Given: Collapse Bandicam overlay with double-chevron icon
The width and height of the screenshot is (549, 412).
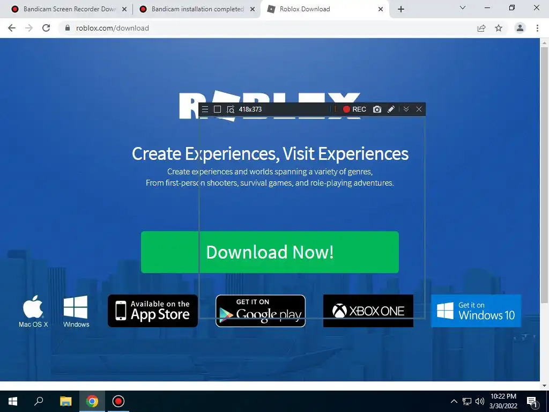Looking at the screenshot, I should tap(406, 109).
